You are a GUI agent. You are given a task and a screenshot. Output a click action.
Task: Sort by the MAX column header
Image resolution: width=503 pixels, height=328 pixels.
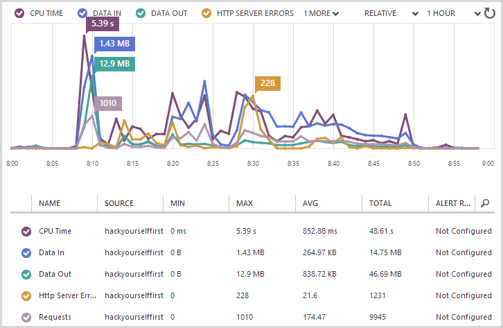[245, 203]
